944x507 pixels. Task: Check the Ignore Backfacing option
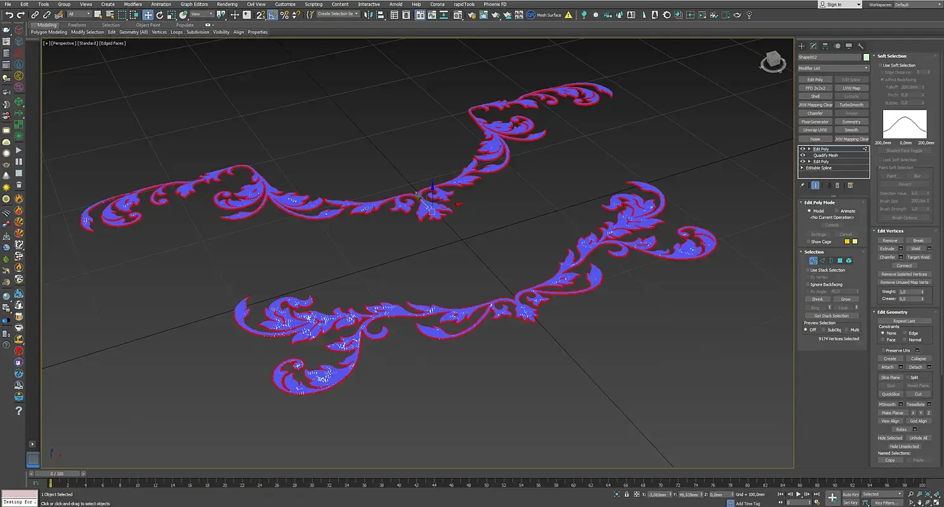point(807,284)
